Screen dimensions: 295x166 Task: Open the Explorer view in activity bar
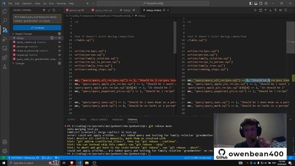point(5,12)
